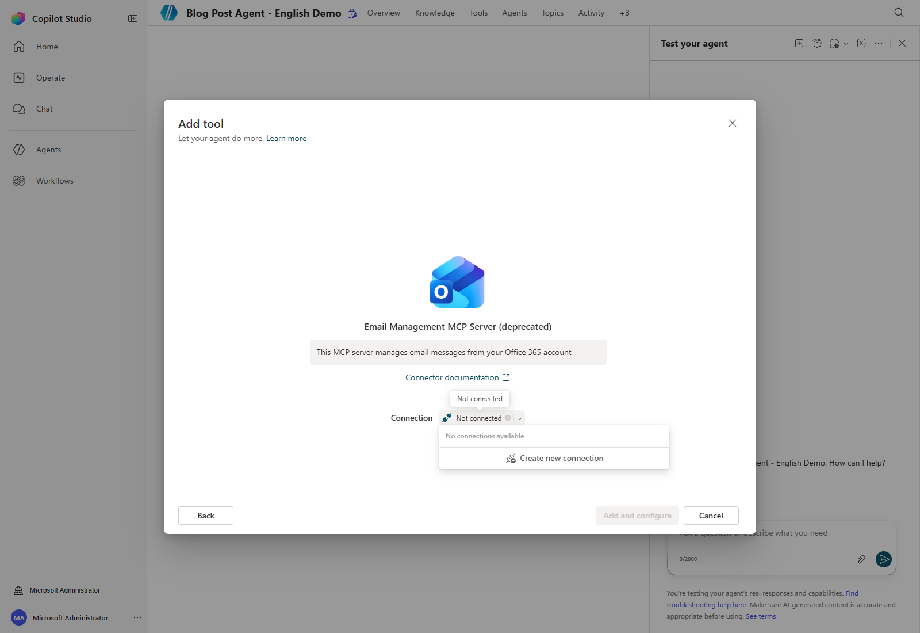Viewport: 920px width, 633px height.
Task: Open the Learn more link
Action: [x=286, y=138]
